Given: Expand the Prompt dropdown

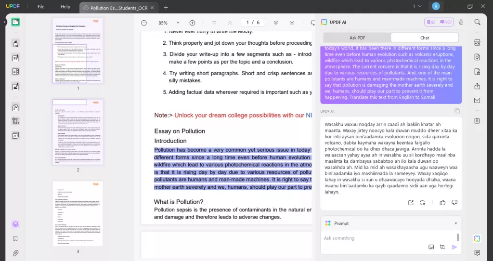Looking at the screenshot, I should point(455,223).
